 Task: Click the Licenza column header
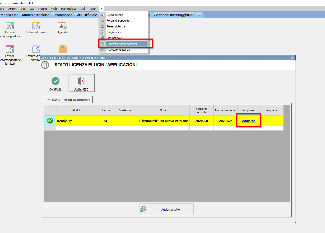(105, 110)
